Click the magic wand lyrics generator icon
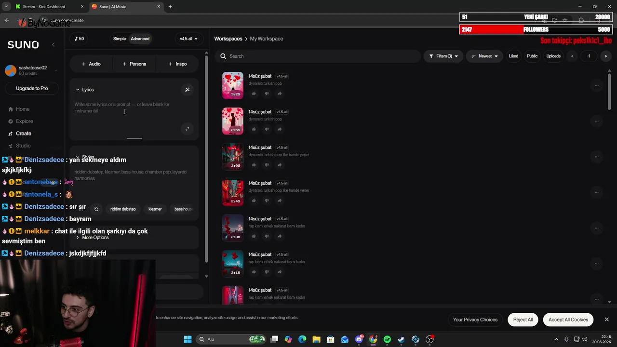Viewport: 617px width, 347px height. [188, 90]
